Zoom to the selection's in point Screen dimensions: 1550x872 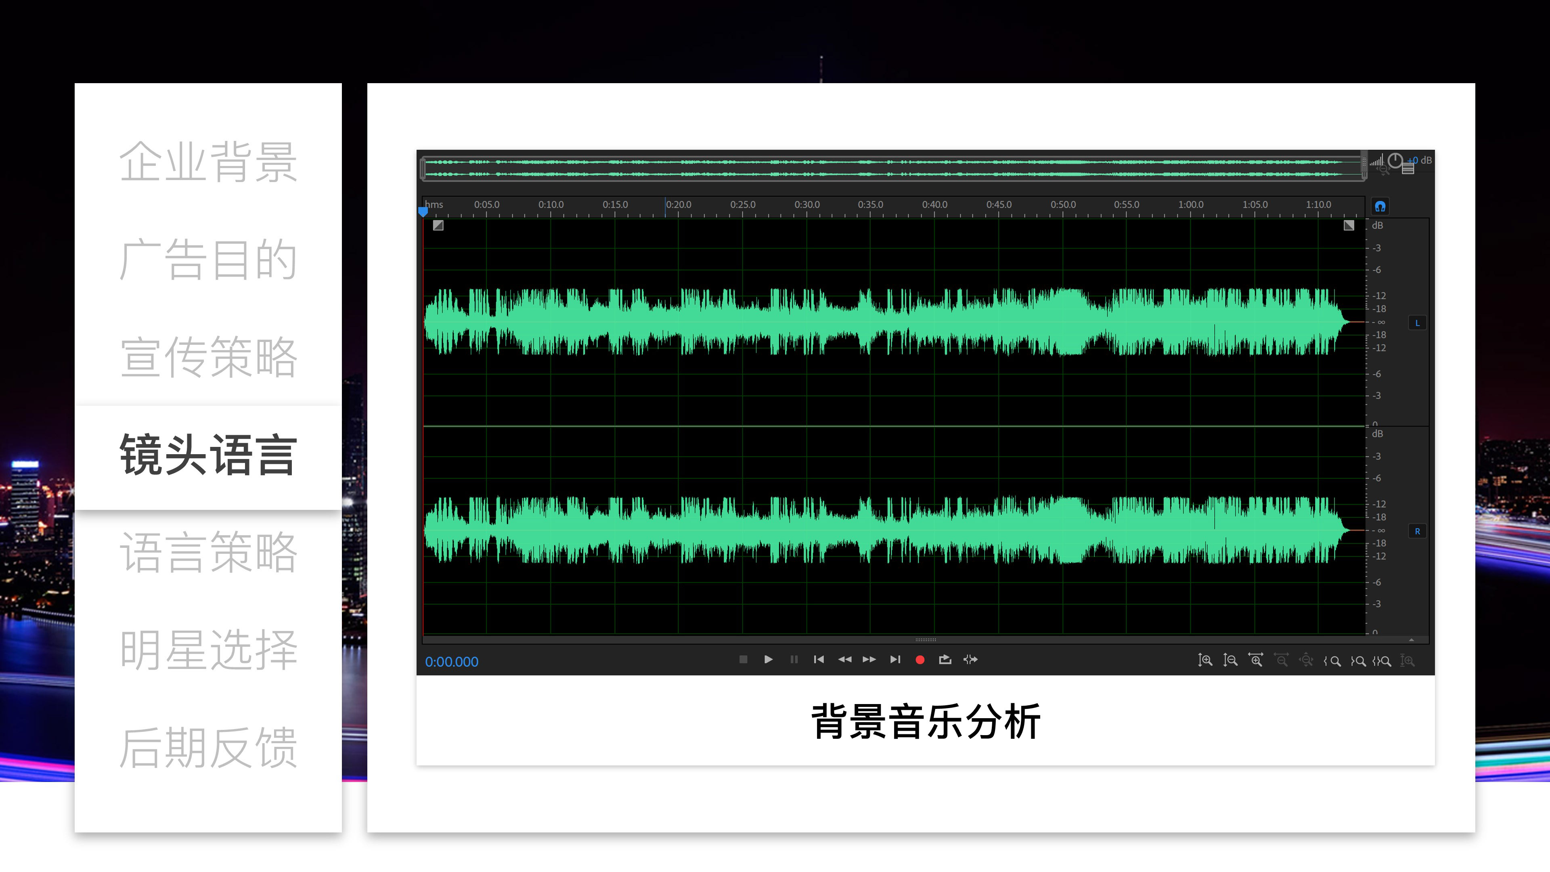[1332, 661]
